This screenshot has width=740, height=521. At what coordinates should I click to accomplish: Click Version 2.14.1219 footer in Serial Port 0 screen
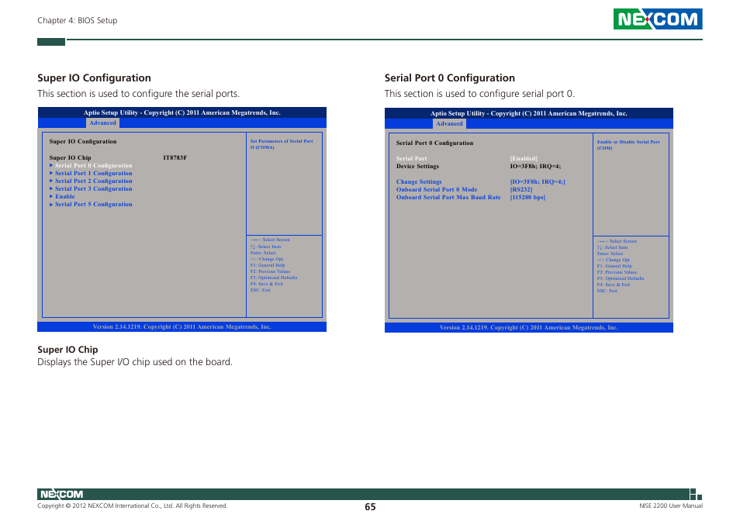(x=528, y=328)
